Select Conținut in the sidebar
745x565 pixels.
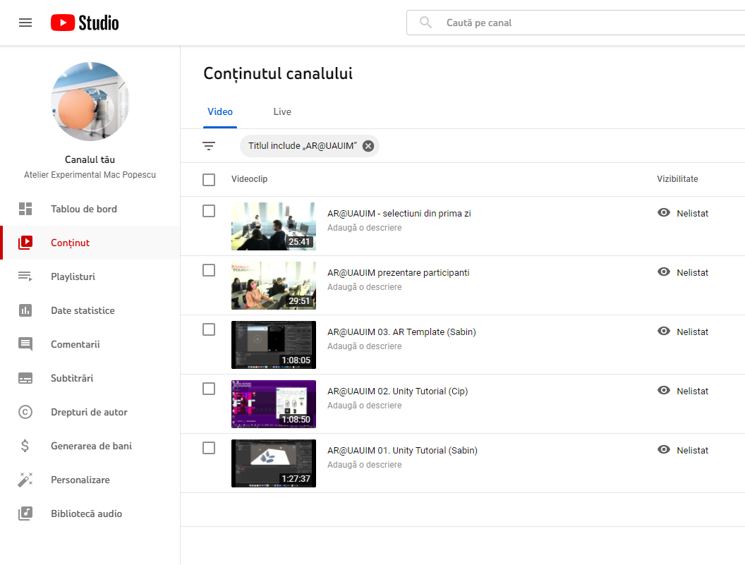pyautogui.click(x=90, y=243)
